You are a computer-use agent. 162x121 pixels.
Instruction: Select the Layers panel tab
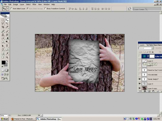[x=142, y=45]
